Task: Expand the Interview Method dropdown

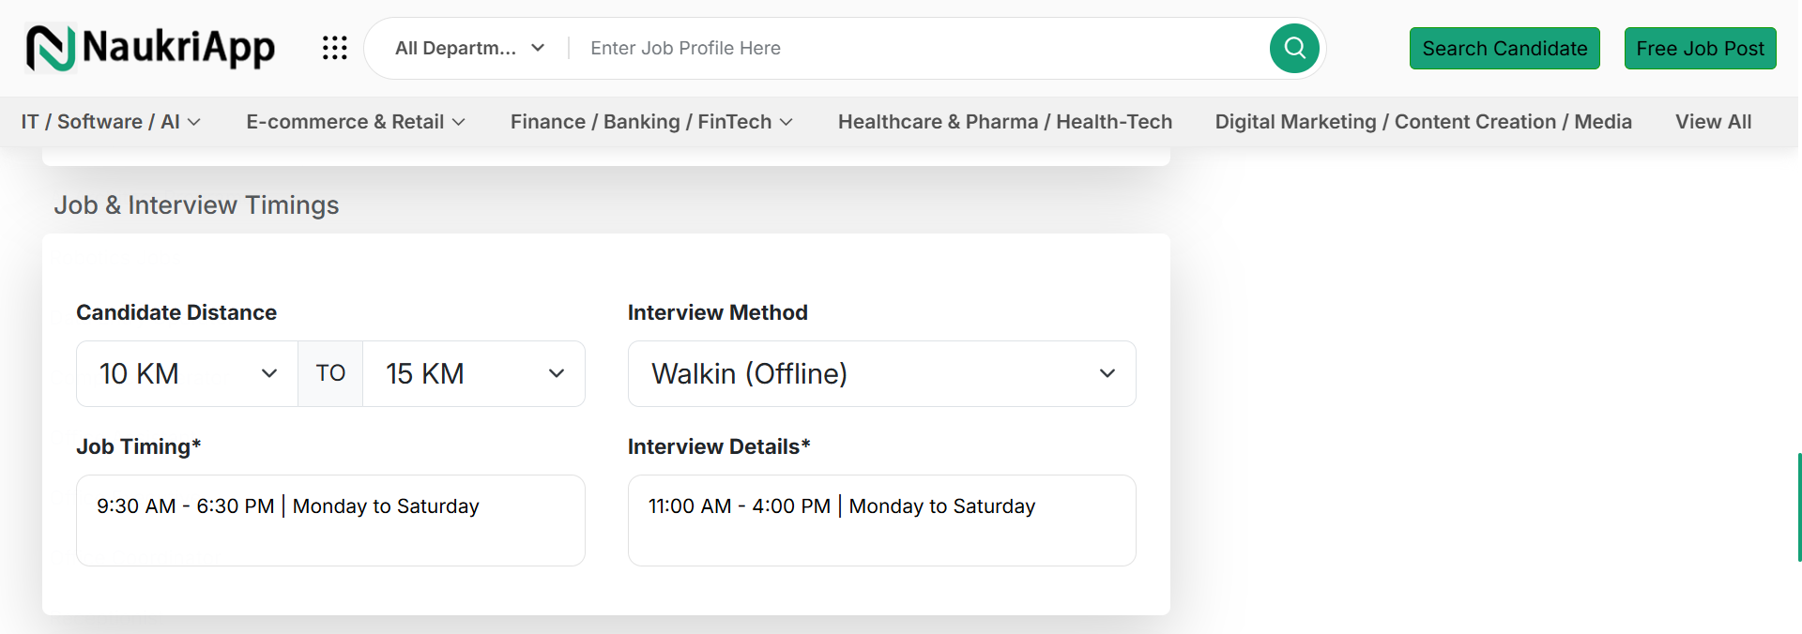Action: tap(881, 373)
